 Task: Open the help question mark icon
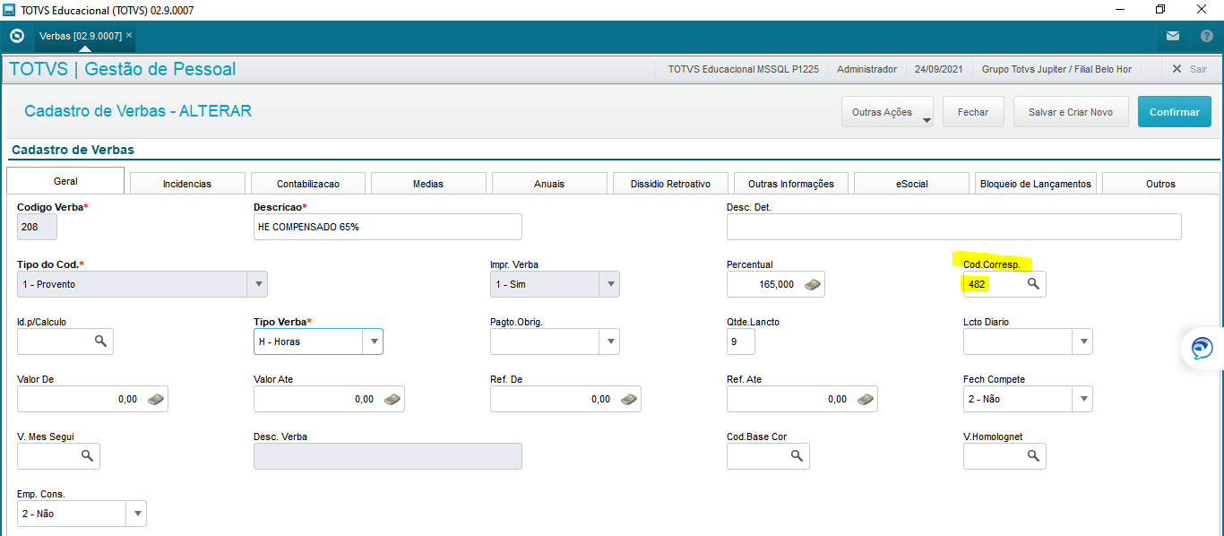tap(1206, 36)
